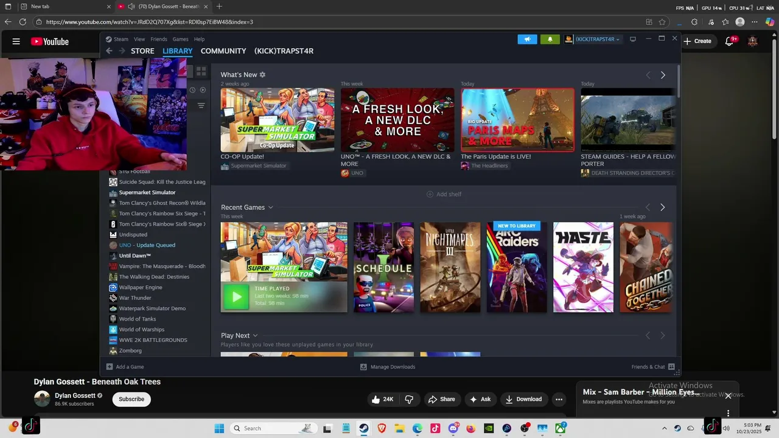Subscribe to Dylan Gossett
This screenshot has height=438, width=779.
[x=131, y=399]
